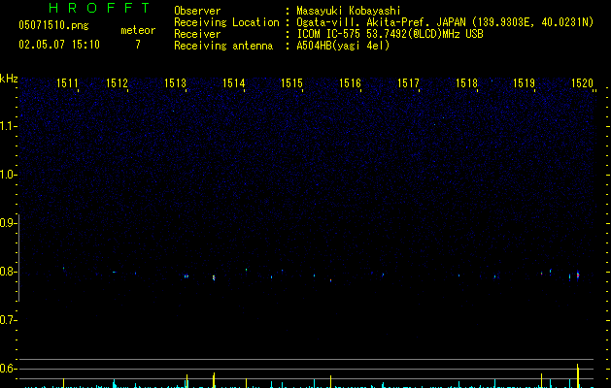Click the Receiving antenna label

223,46
